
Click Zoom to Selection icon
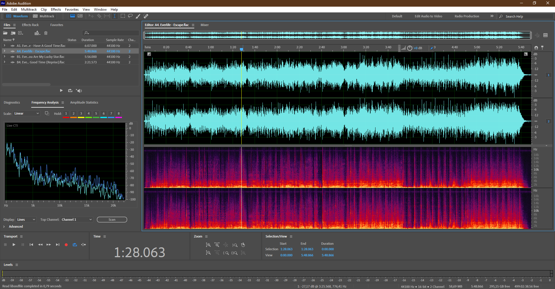(x=234, y=253)
